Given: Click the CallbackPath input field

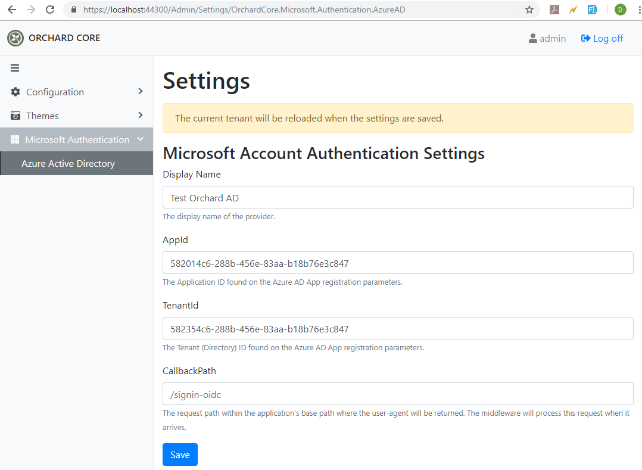Looking at the screenshot, I should [x=398, y=394].
